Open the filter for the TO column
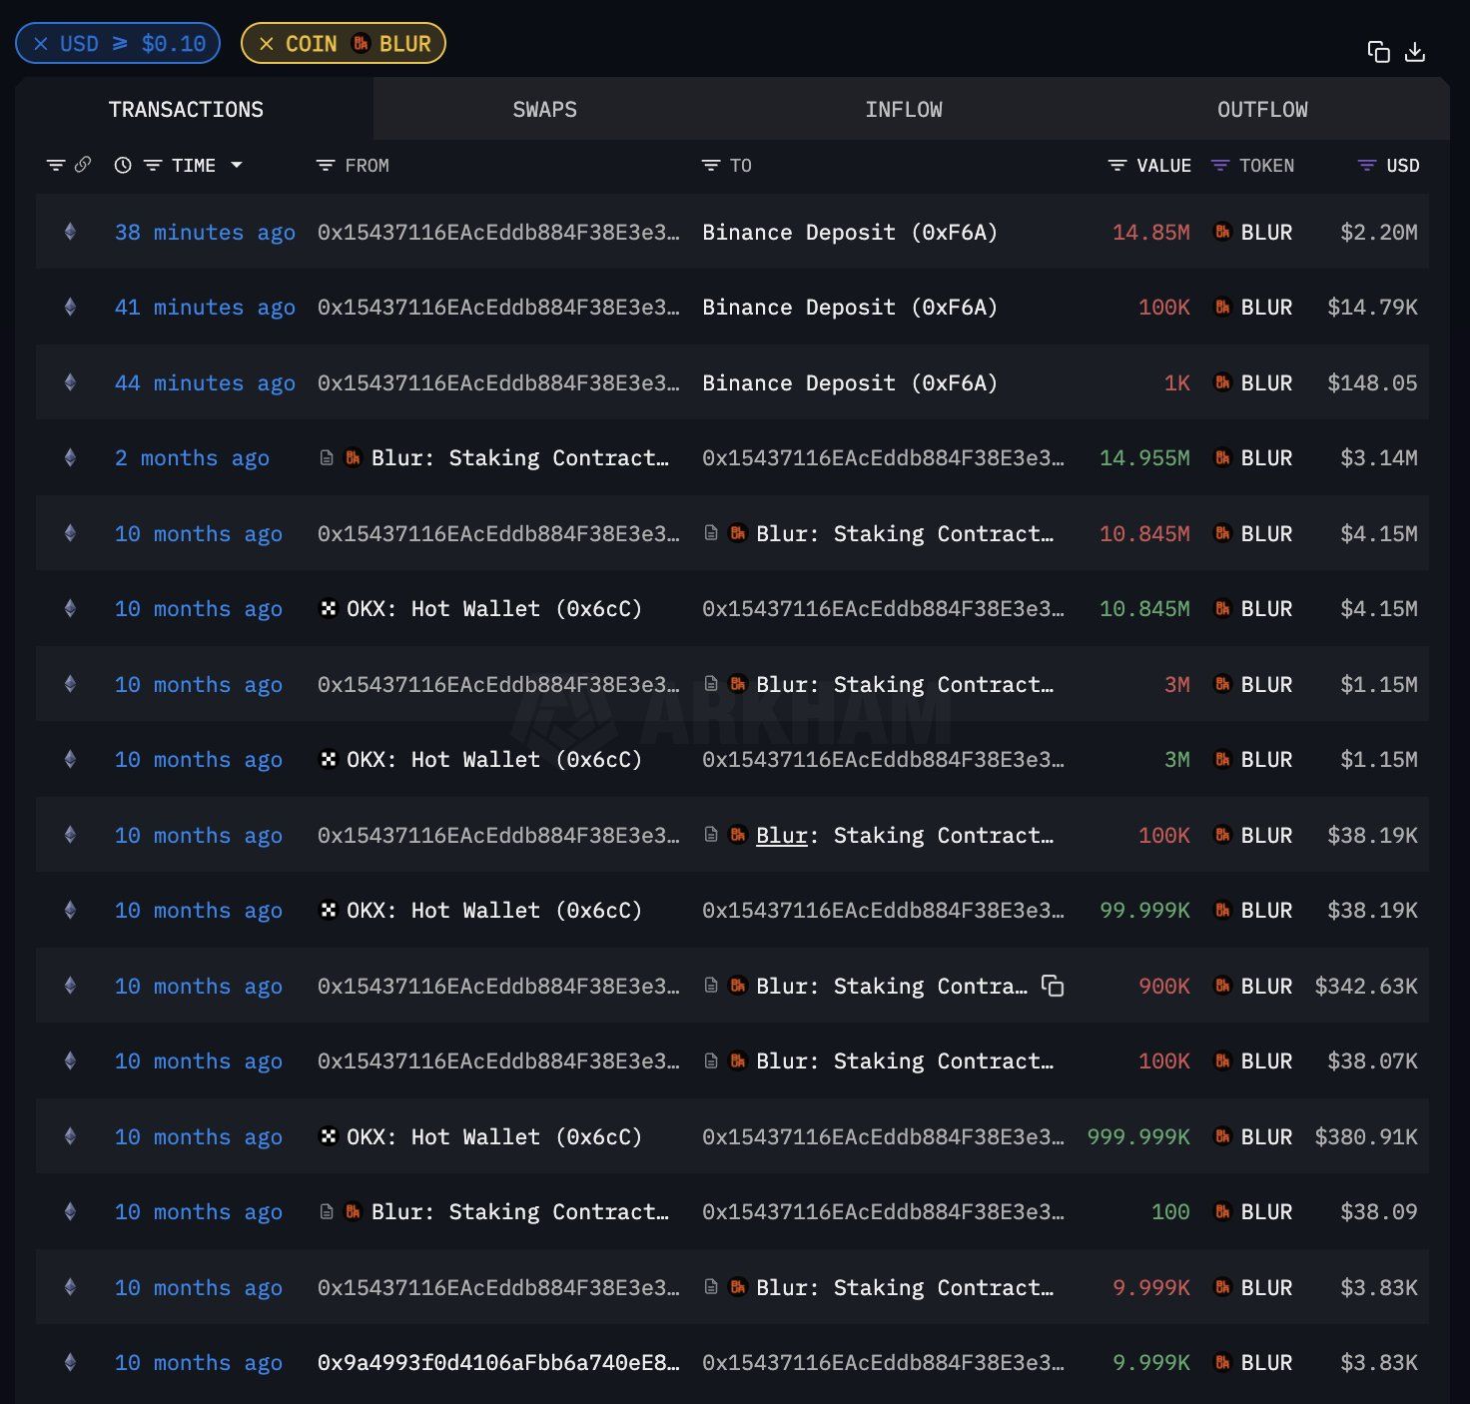The image size is (1470, 1404). [x=710, y=166]
